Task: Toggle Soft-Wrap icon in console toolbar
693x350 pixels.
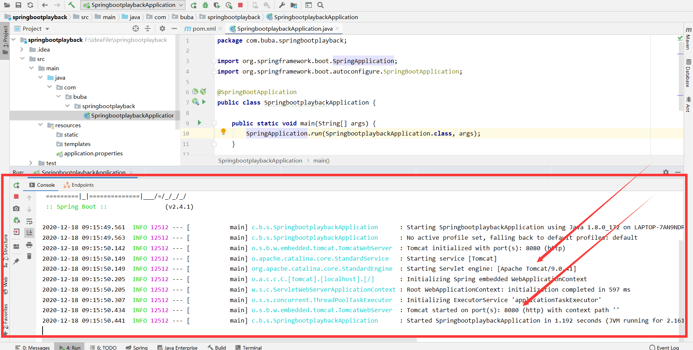Action: point(29,221)
